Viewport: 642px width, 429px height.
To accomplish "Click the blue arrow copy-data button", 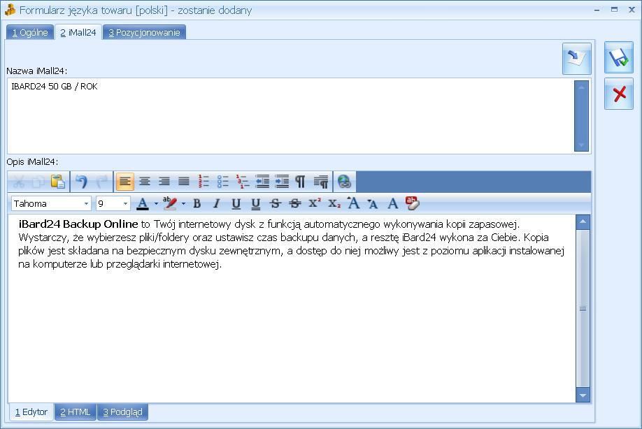I will [x=576, y=59].
